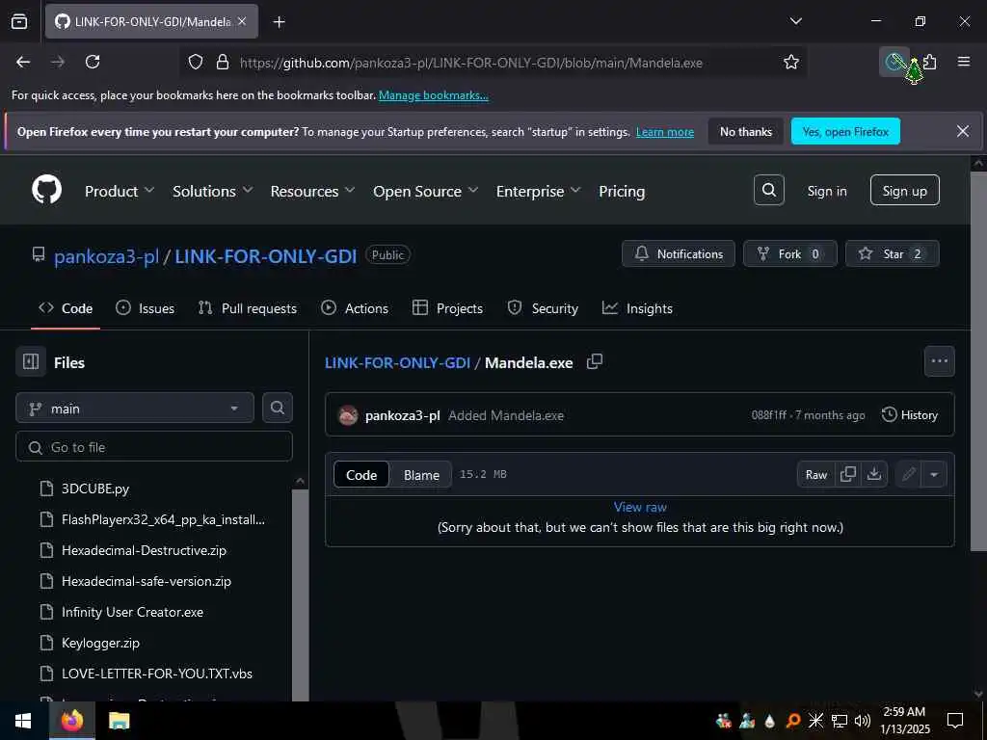Viewport: 987px width, 740px height.
Task: Copy file path icon beside Mandela.exe
Action: click(594, 362)
